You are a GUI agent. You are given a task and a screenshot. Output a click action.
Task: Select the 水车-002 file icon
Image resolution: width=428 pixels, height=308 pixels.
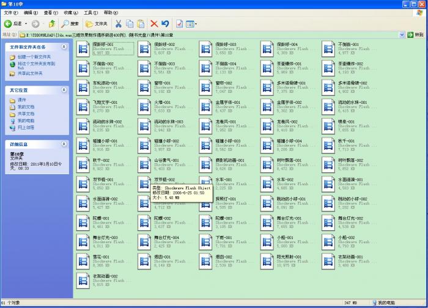(x=267, y=185)
